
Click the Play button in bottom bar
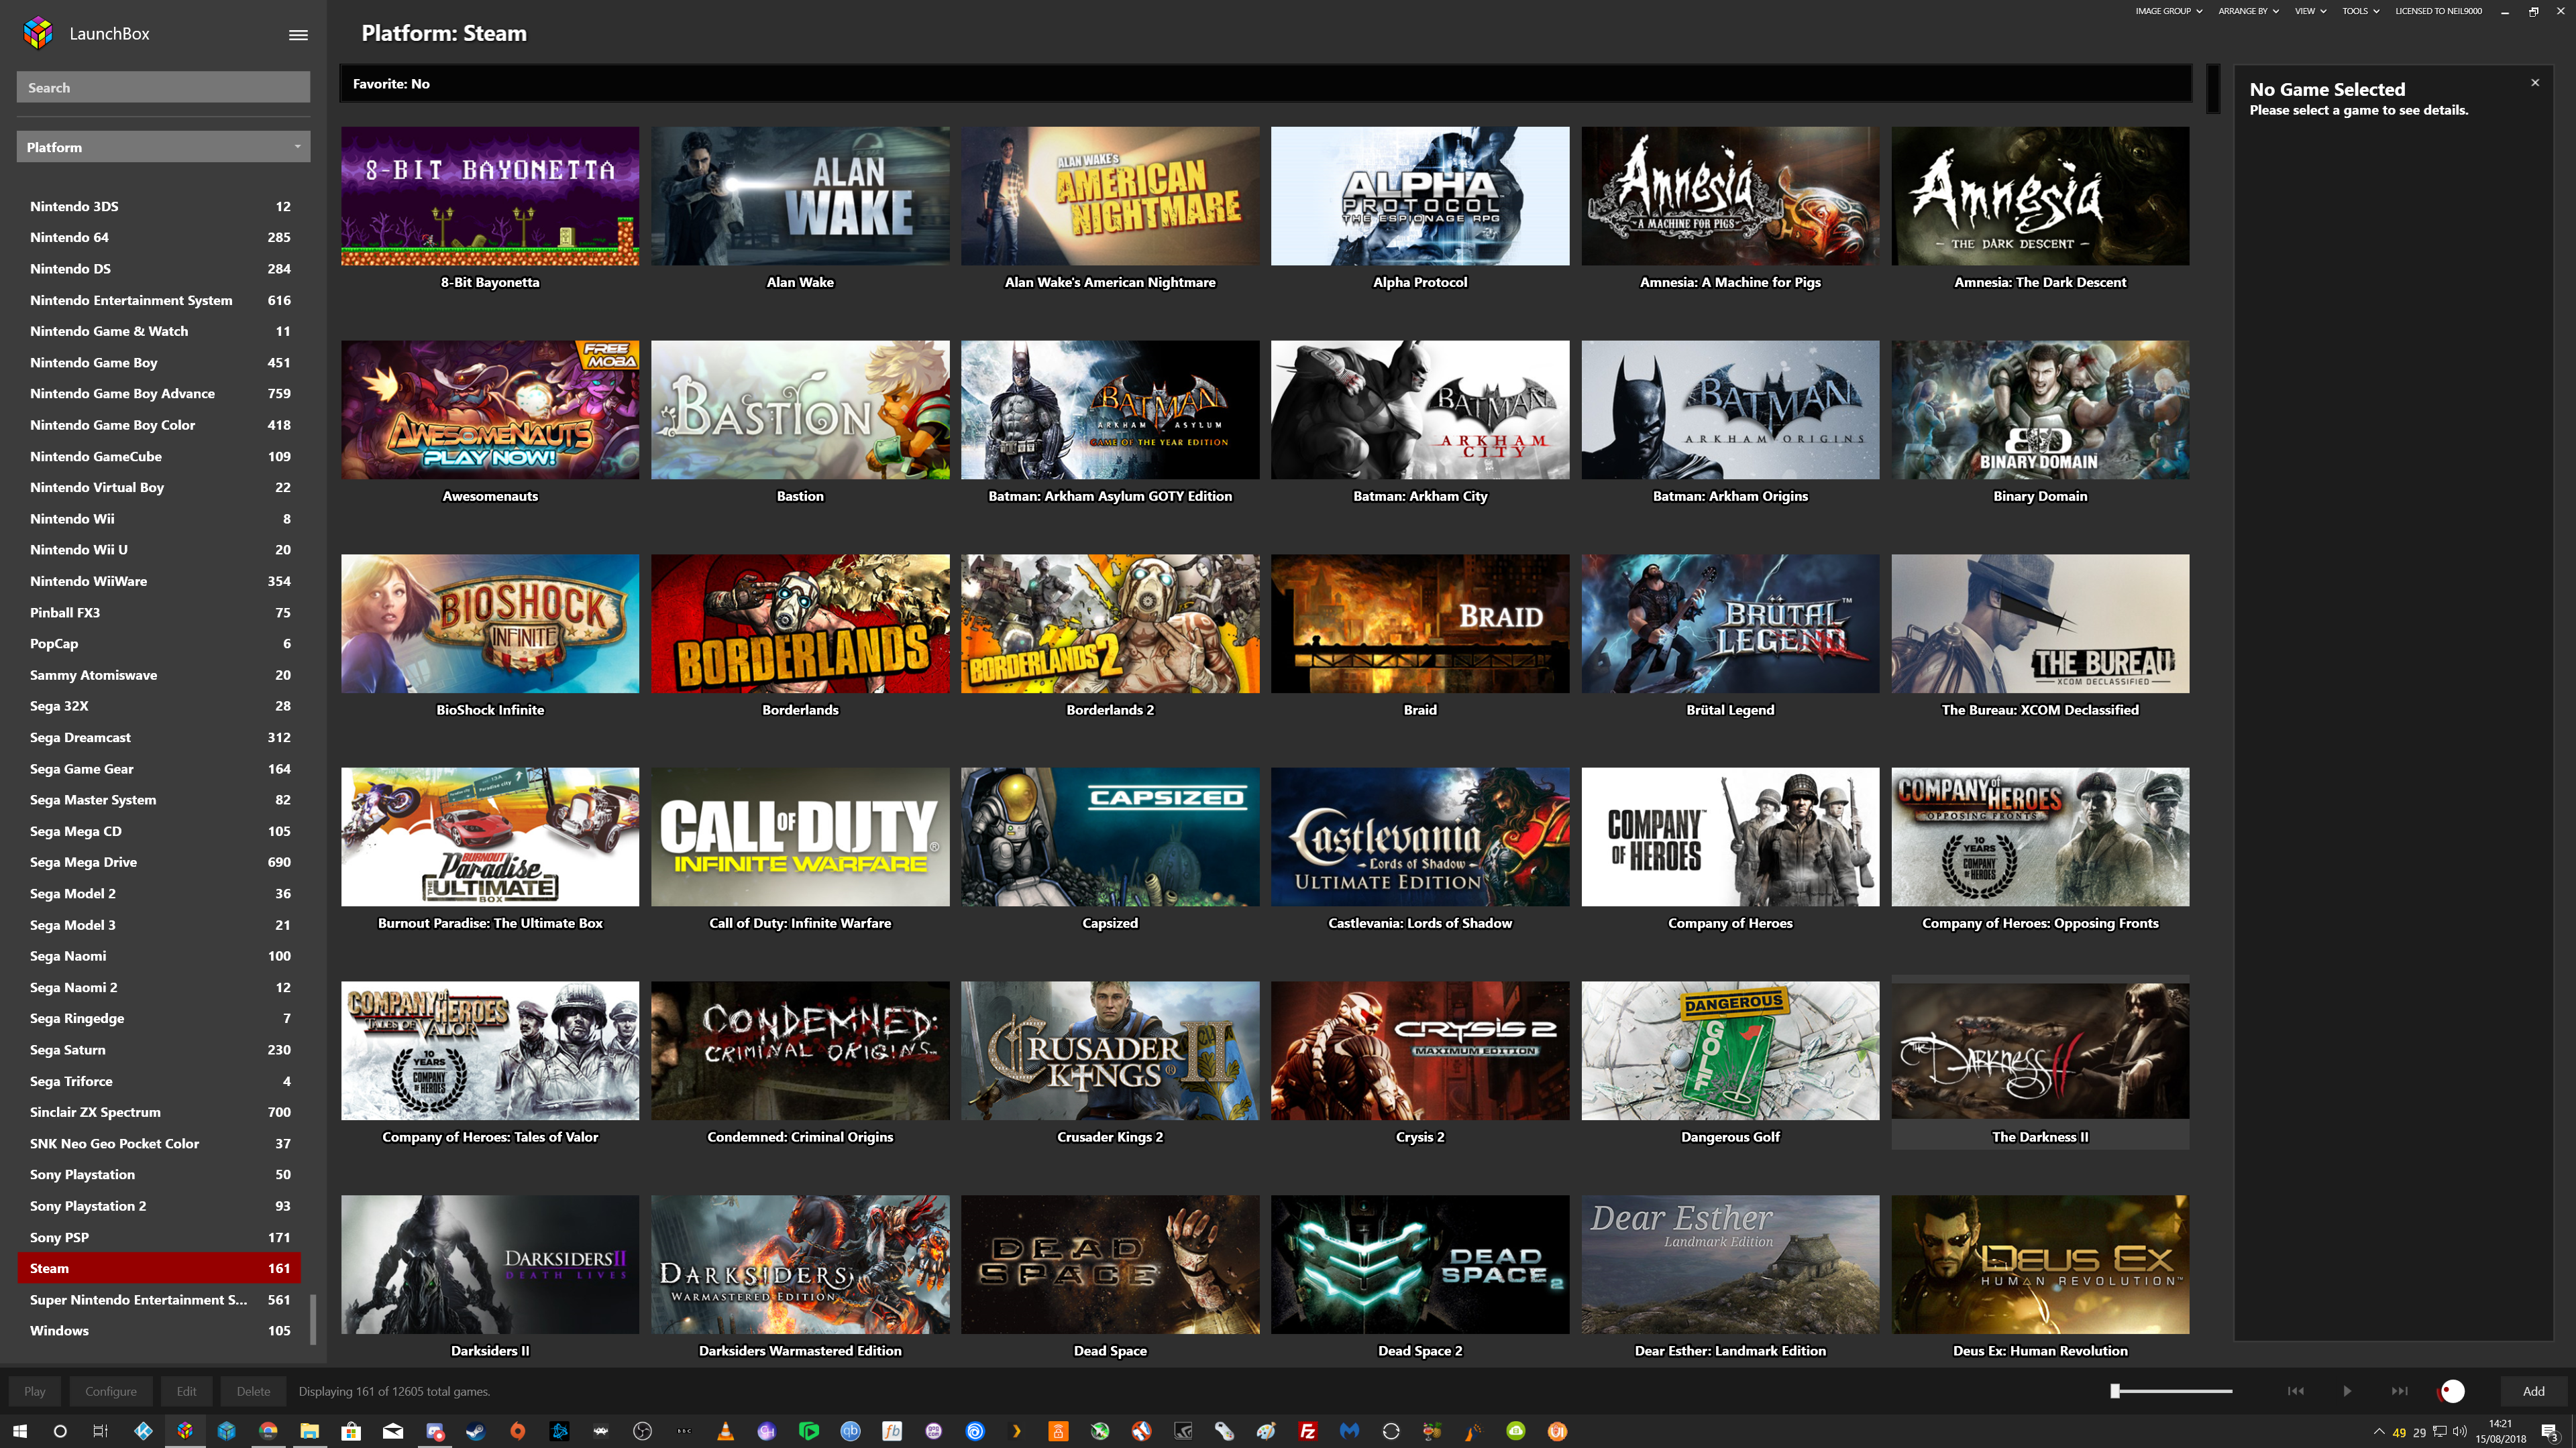pos(35,1391)
